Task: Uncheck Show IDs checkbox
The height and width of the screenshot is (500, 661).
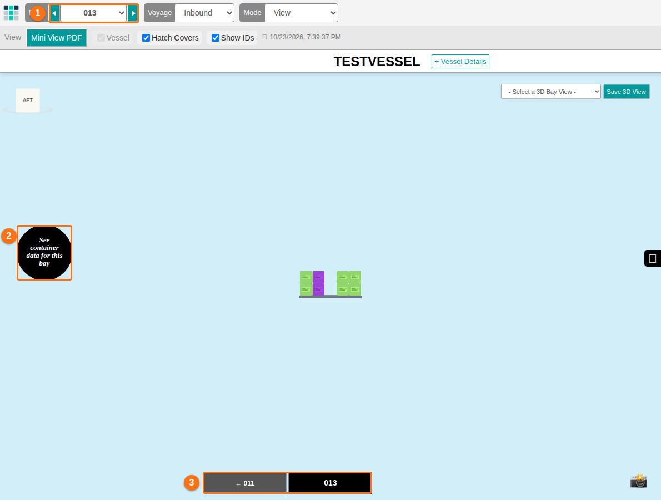Action: [x=216, y=38]
